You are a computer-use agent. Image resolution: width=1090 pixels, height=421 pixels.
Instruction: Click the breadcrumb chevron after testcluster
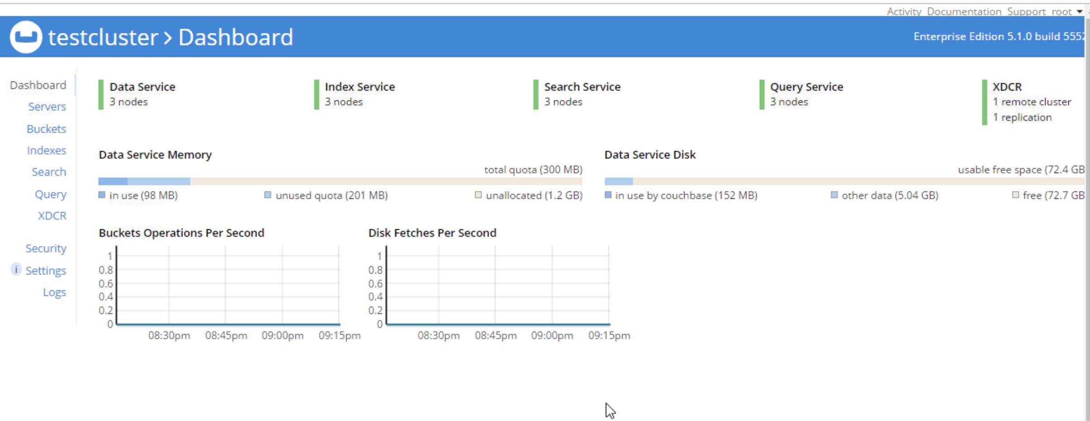point(168,38)
